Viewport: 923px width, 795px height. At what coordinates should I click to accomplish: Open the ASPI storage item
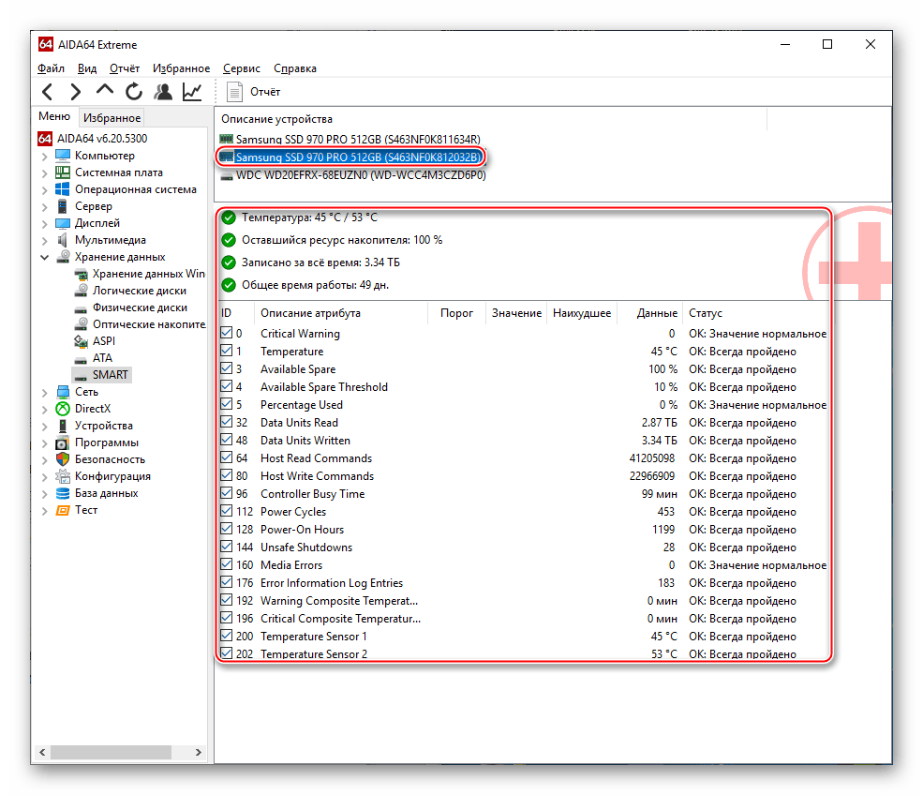pyautogui.click(x=103, y=341)
